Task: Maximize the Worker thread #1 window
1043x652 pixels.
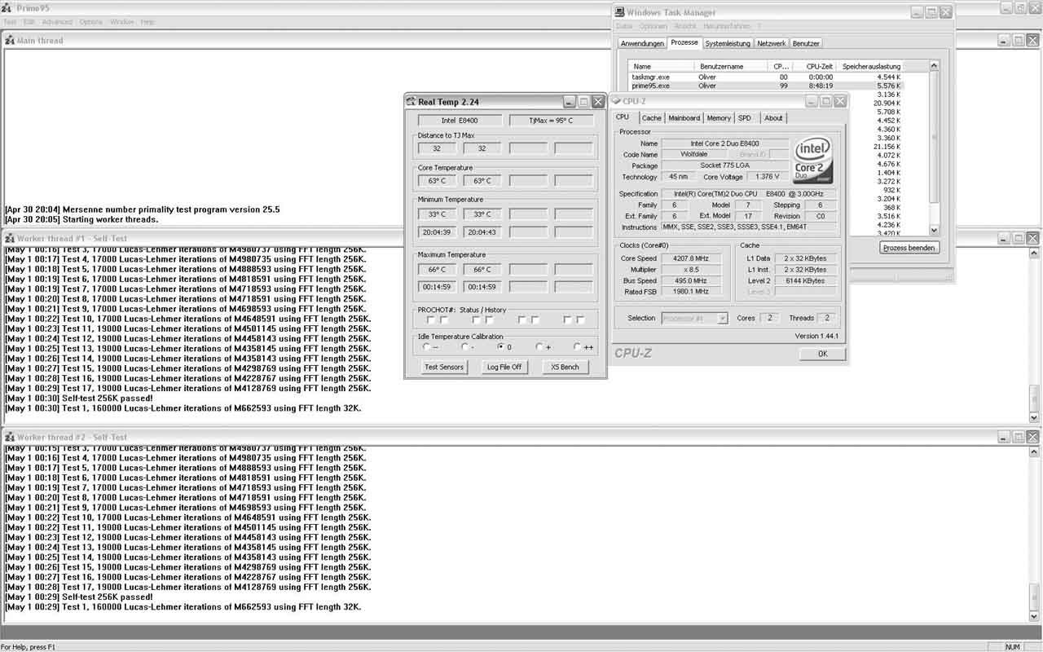Action: (x=1019, y=238)
